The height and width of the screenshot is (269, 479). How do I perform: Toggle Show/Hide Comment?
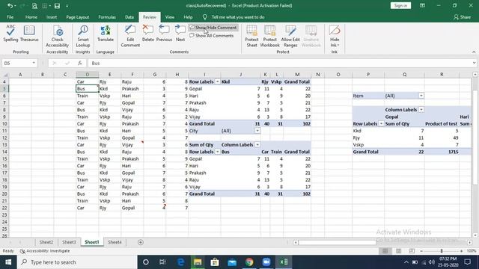(x=213, y=28)
